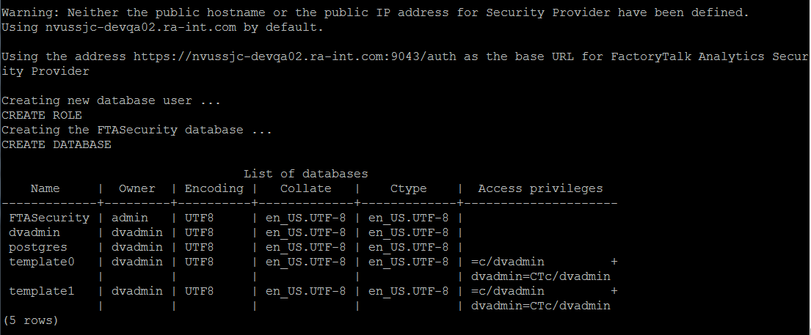Click the 'Warning:' text on first line
Image resolution: width=811 pixels, height=335 pixels.
(x=31, y=12)
